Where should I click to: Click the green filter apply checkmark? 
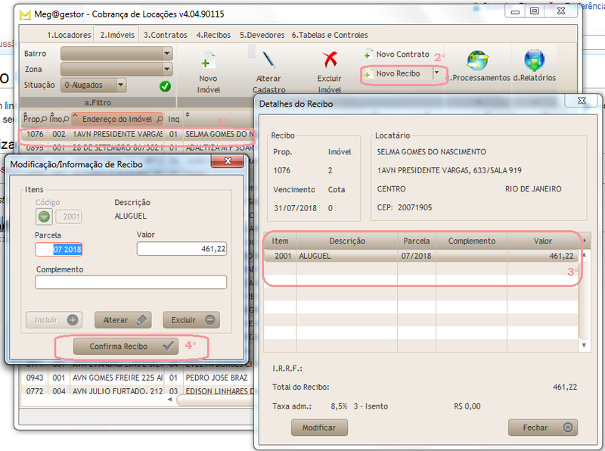coord(165,86)
